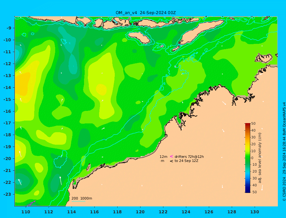
Task: Click the longitude axis label '126'
Action: tap(209, 212)
